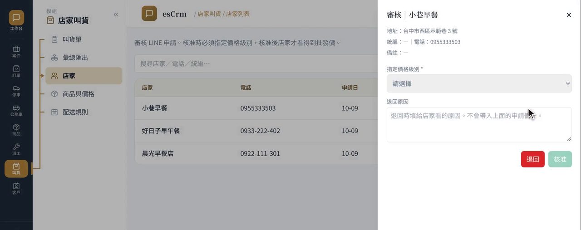Close the 審核 review panel
The image size is (581, 230).
[x=569, y=15]
